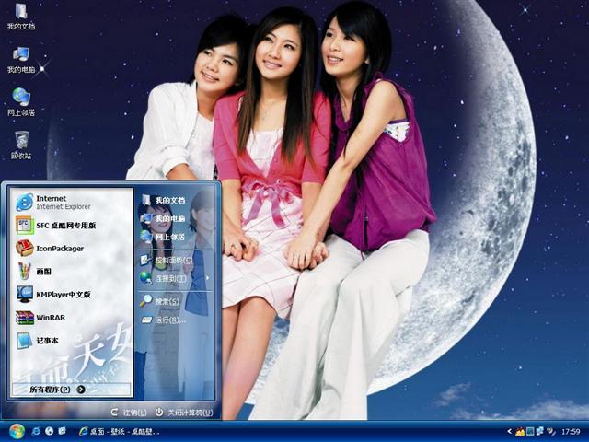Open 我的文档 in Start menu right panel
The height and width of the screenshot is (442, 589).
pyautogui.click(x=176, y=201)
